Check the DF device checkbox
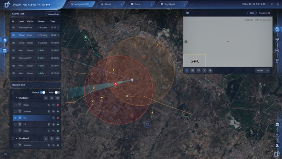Image resolution: width=282 pixels, height=159 pixels. click(15, 124)
